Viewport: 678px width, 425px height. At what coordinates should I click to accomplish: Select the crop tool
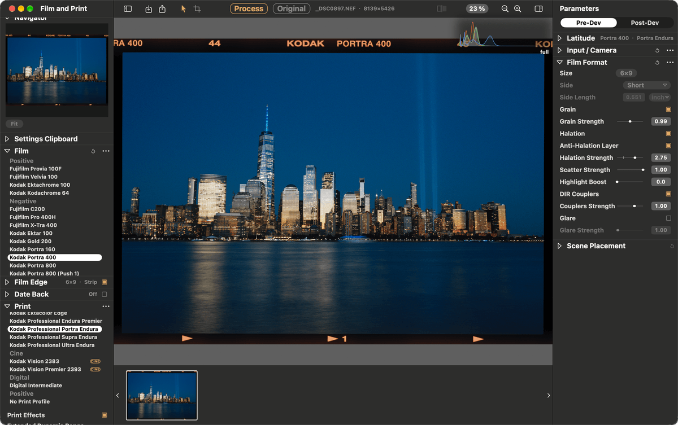point(197,9)
